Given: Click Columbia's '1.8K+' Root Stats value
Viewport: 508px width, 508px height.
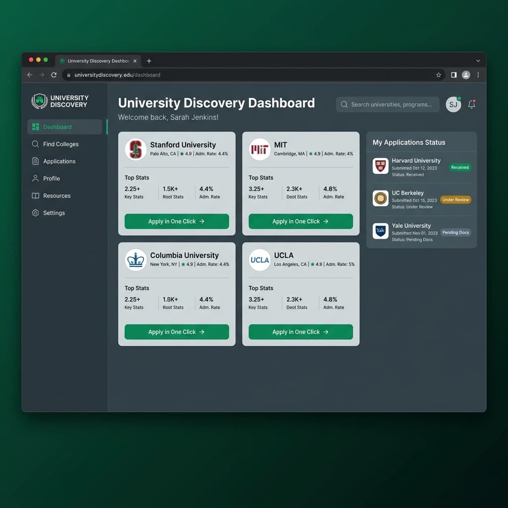Looking at the screenshot, I should 170,299.
